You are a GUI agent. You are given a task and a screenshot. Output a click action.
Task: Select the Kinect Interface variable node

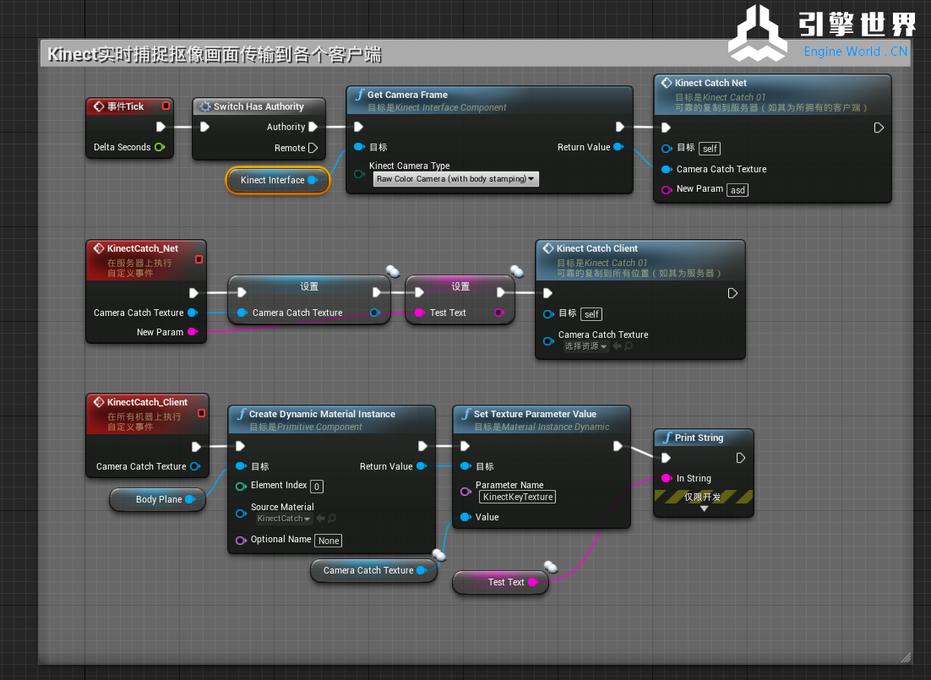271,180
